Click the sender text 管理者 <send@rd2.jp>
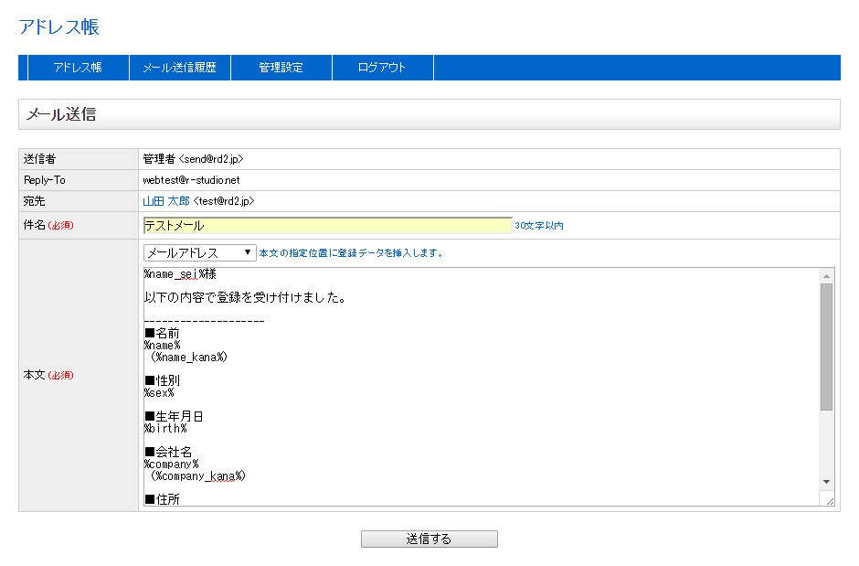 click(x=193, y=159)
